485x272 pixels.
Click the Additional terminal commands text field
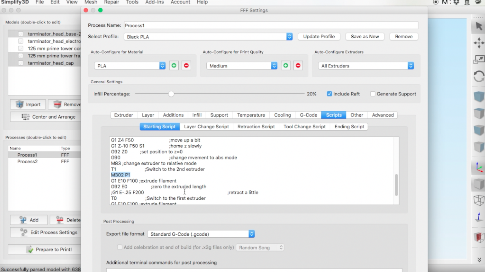pyautogui.click(x=254, y=270)
